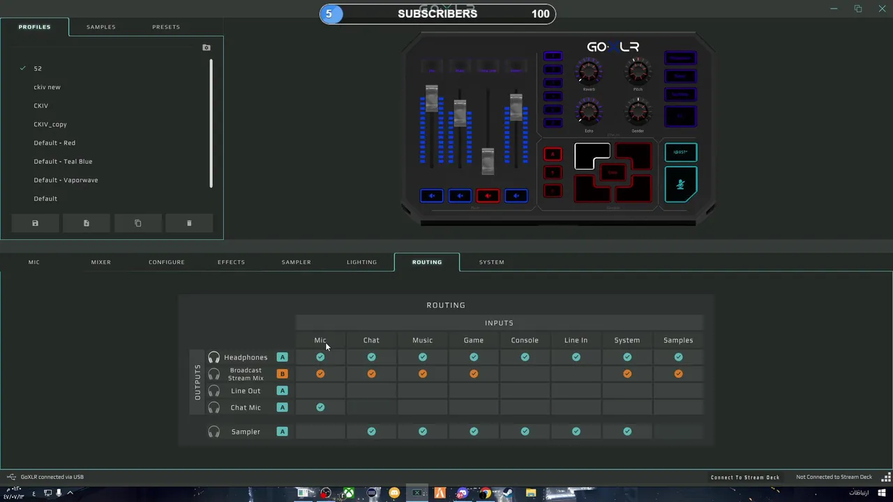This screenshot has height=502, width=893.
Task: Open Chrome from the taskbar
Action: tap(485, 494)
